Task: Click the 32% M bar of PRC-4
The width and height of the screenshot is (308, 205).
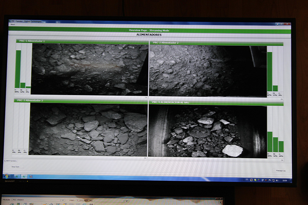Action: click(x=275, y=145)
